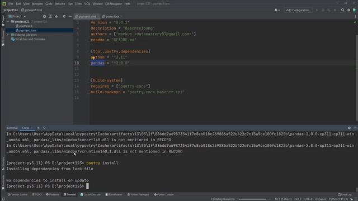This screenshot has height=201, width=358.
Task: Open Project panel gear options
Action: [64, 16]
